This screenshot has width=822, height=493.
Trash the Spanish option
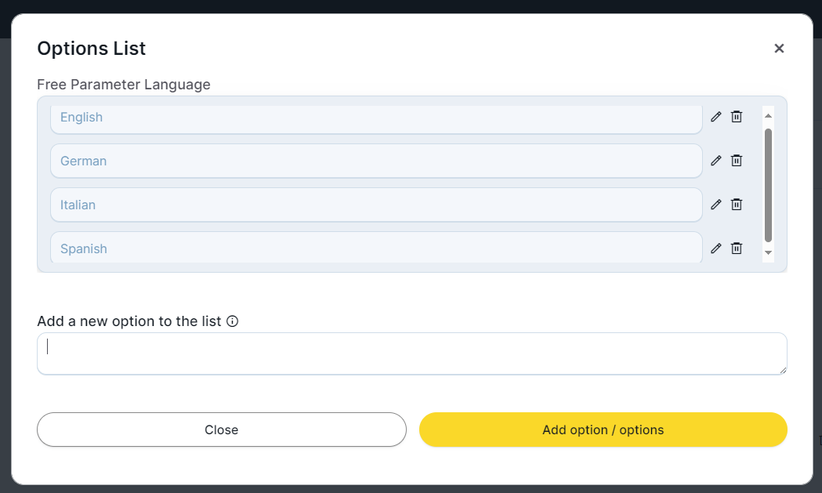[737, 248]
